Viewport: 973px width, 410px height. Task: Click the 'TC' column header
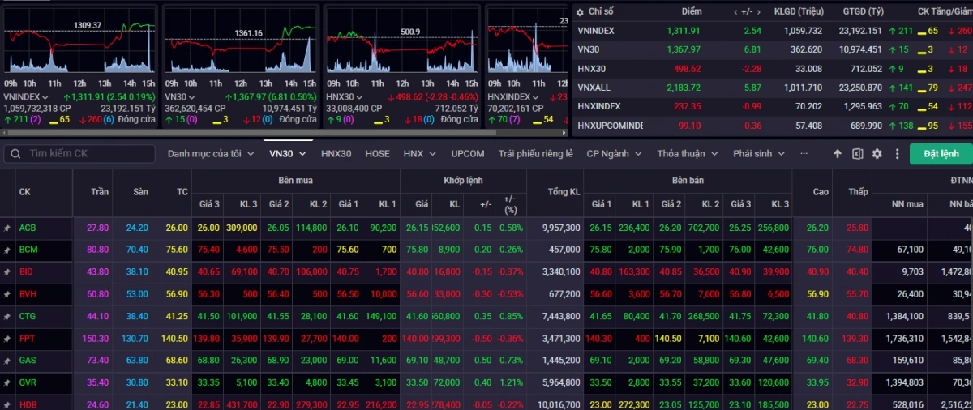(x=182, y=192)
